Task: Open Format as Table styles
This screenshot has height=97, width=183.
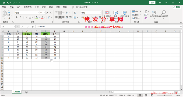Action: coord(115,15)
